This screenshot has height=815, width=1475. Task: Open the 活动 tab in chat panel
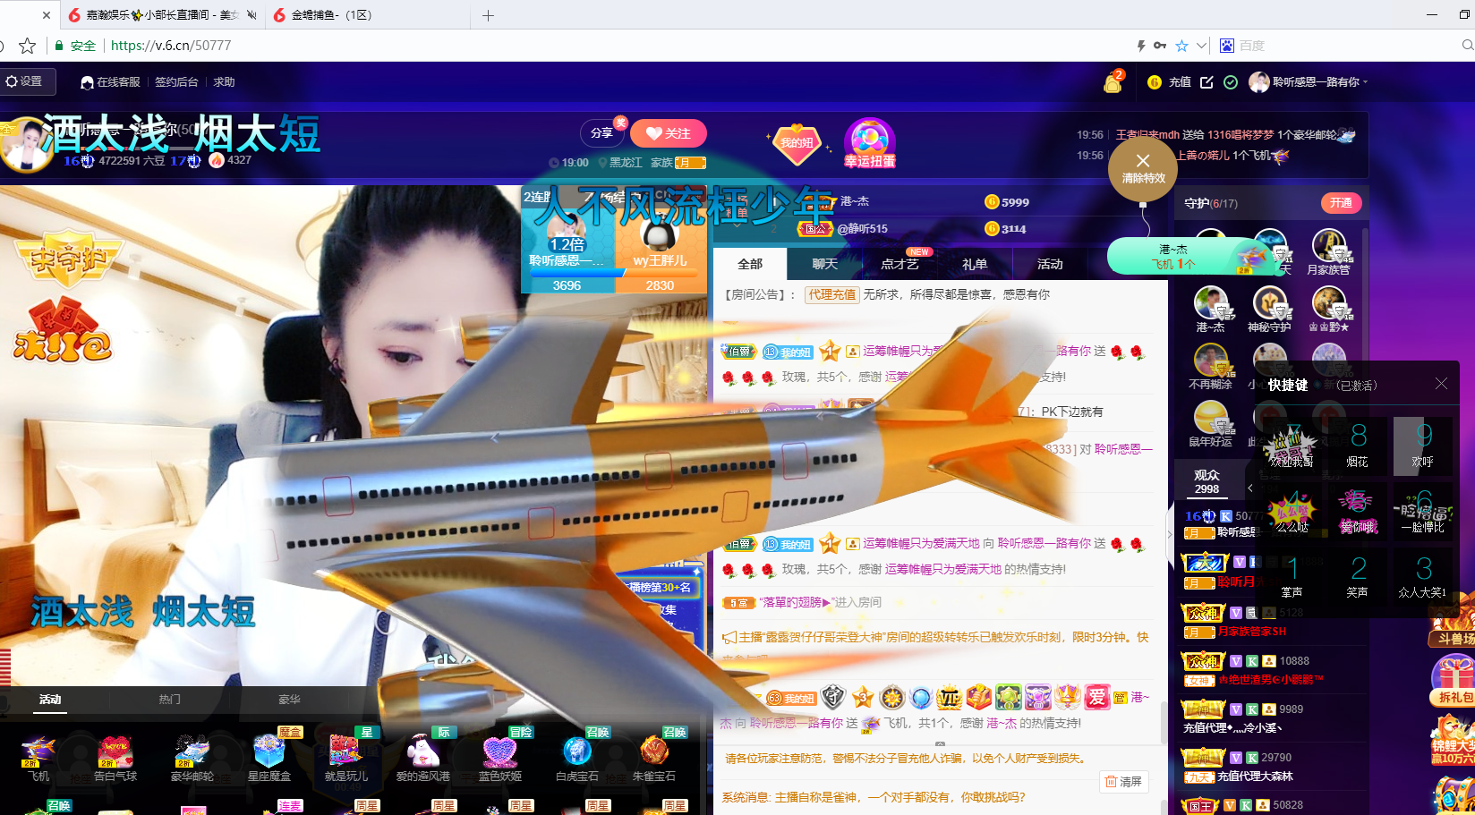click(x=1049, y=264)
